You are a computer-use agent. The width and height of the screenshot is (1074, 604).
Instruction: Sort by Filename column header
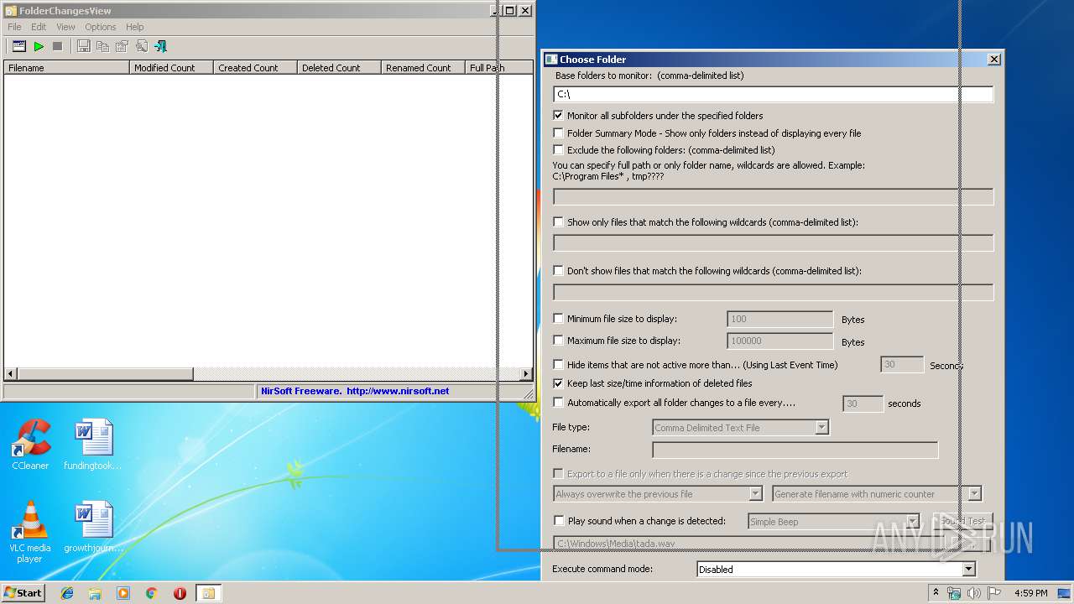[67, 68]
